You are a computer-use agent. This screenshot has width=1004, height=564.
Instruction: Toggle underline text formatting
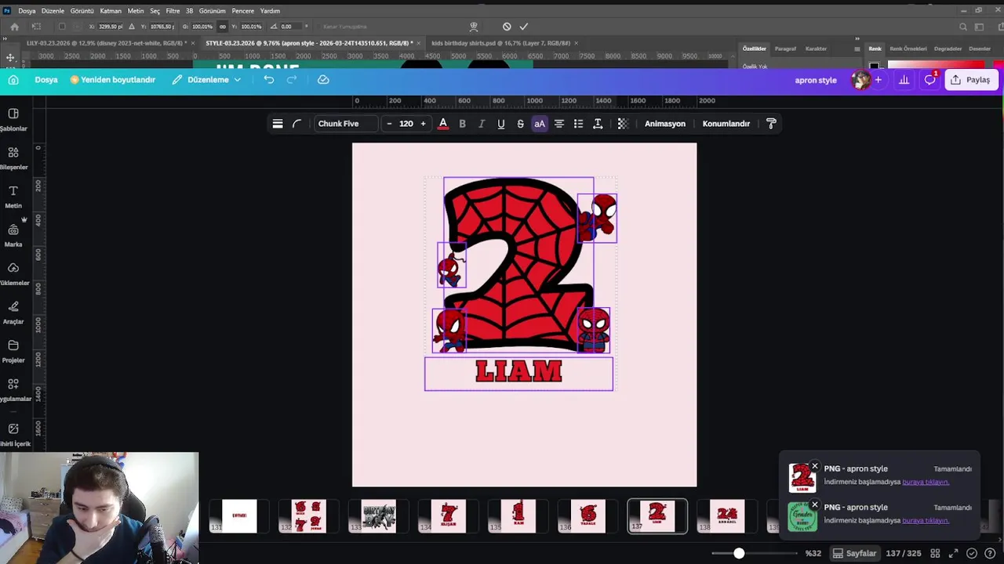(501, 124)
